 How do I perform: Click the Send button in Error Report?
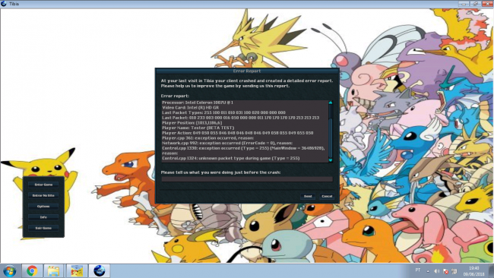point(308,196)
